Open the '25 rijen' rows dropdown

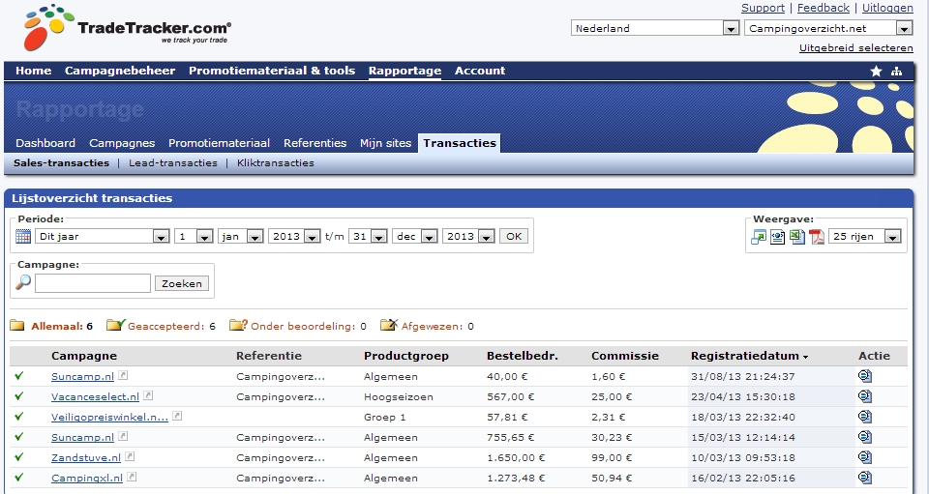865,236
